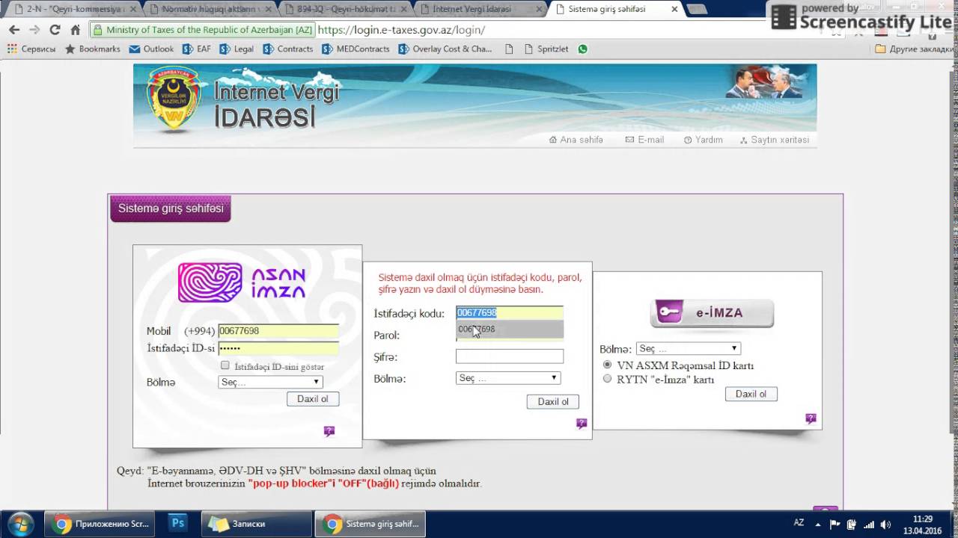The height and width of the screenshot is (538, 958).
Task: Focus the İstifadəçi ID-si field
Action: (x=278, y=348)
